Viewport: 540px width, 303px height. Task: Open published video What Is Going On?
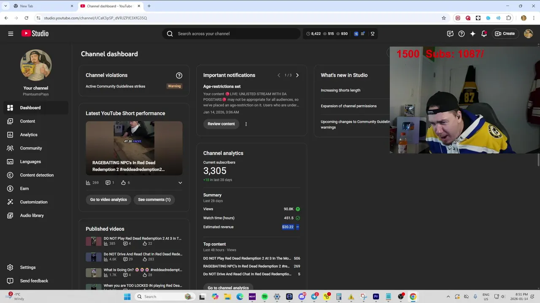point(134,272)
